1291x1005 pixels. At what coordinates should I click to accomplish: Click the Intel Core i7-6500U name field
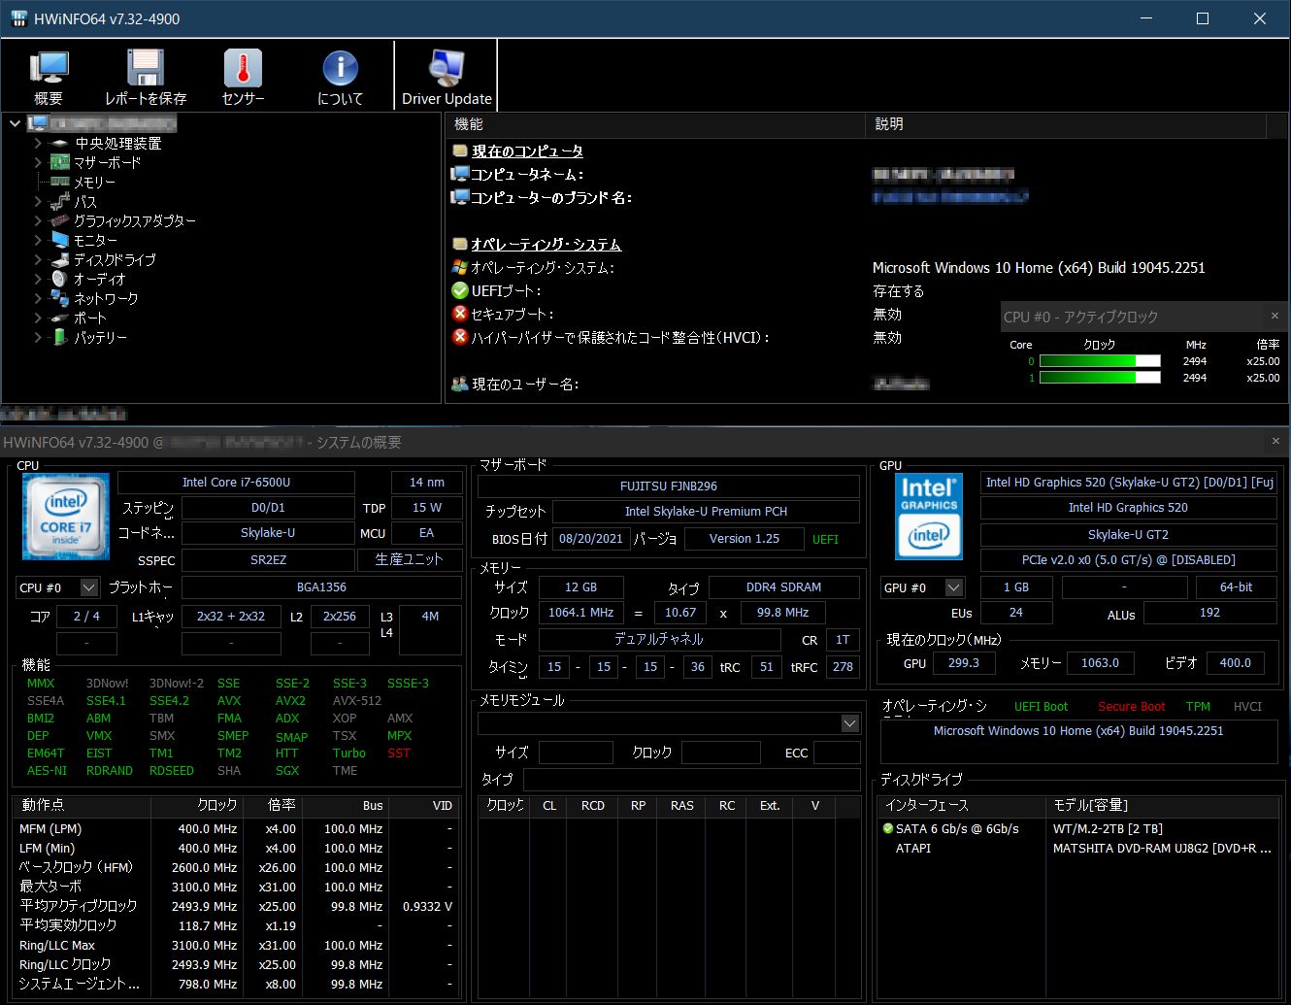tap(236, 483)
